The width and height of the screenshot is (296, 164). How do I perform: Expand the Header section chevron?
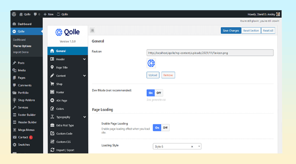click(85, 59)
